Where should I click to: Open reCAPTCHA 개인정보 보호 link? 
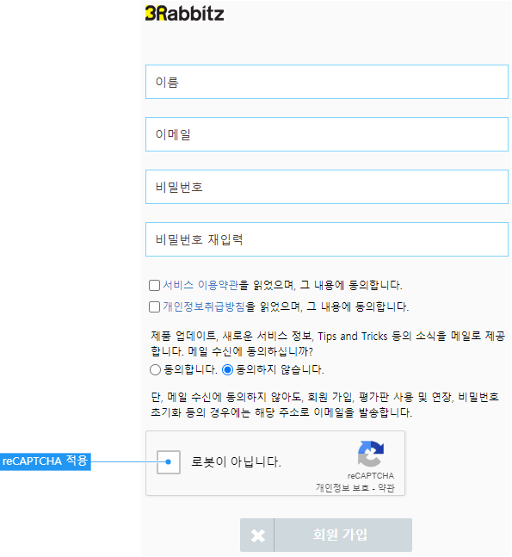(x=342, y=488)
